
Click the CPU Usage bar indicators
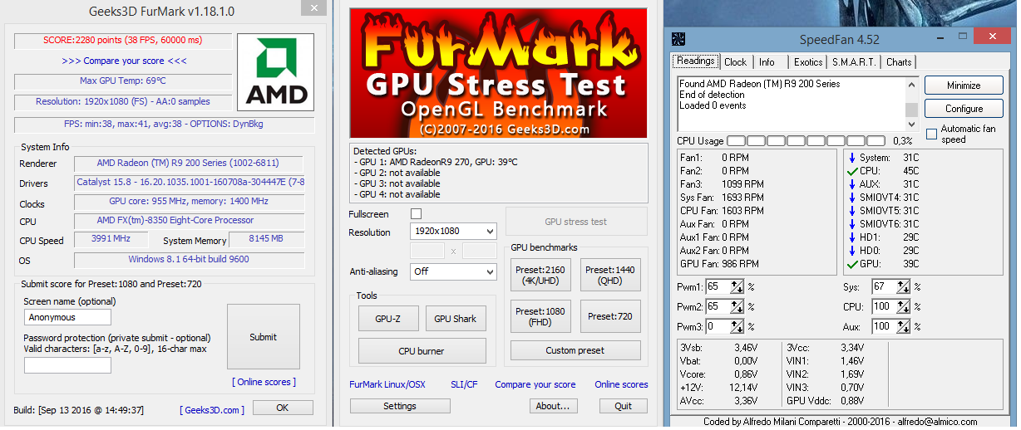(806, 141)
